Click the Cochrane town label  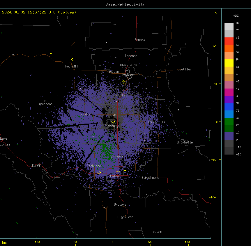(94, 166)
